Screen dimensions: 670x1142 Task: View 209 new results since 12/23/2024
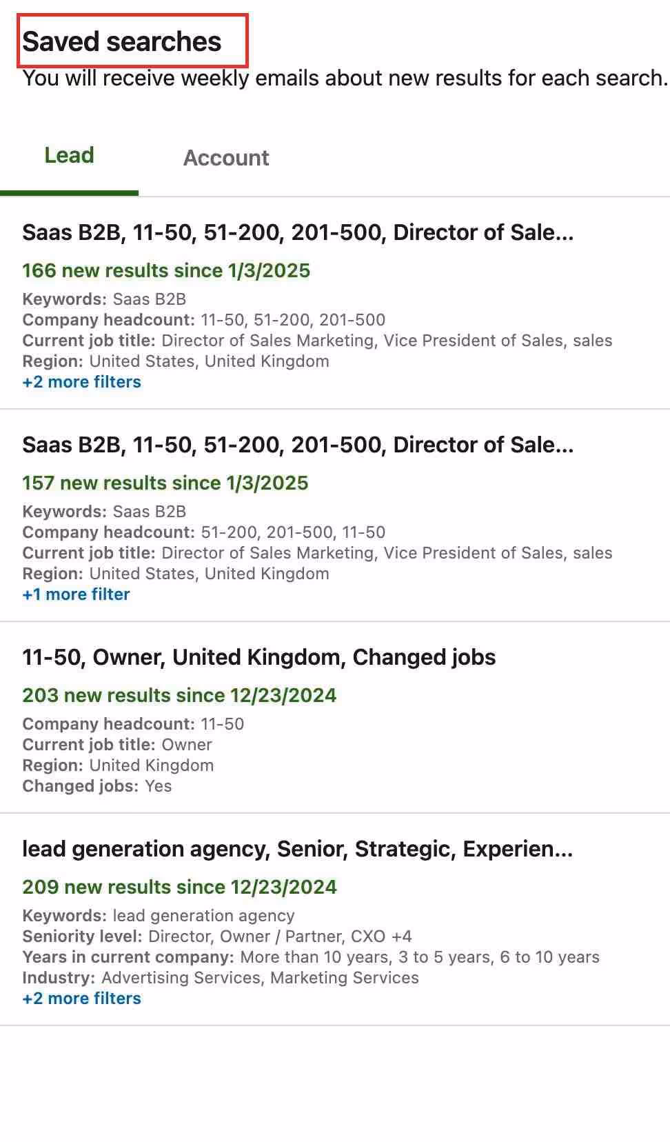tap(179, 887)
